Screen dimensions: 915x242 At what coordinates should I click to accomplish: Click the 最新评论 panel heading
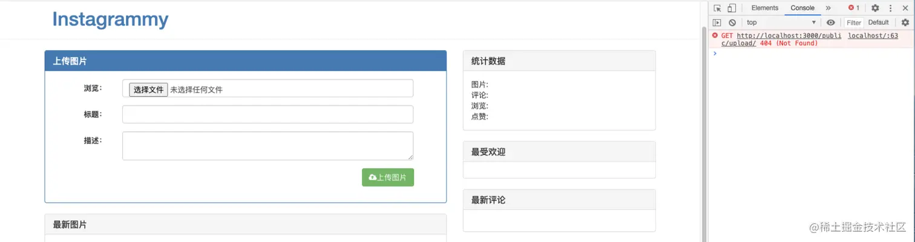559,200
